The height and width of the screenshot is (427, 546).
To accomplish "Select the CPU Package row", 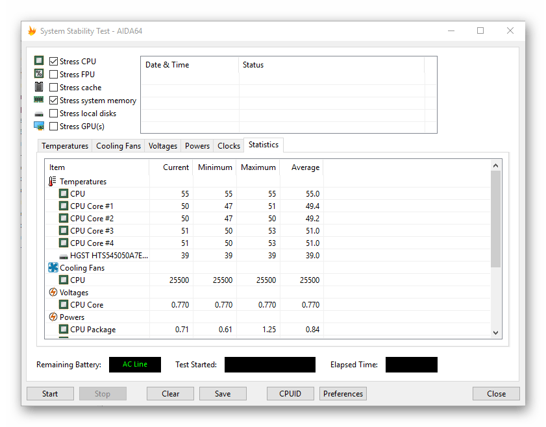I will [x=93, y=330].
